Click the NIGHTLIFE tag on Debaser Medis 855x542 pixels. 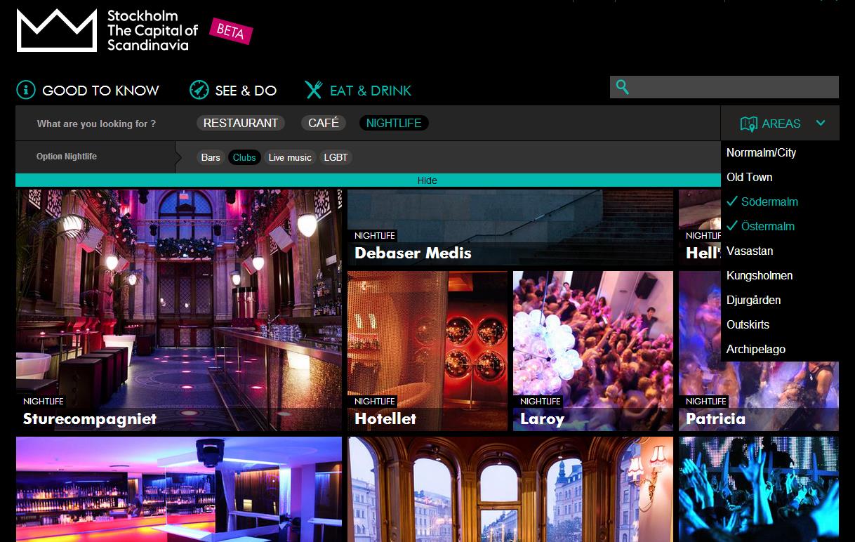tap(375, 236)
